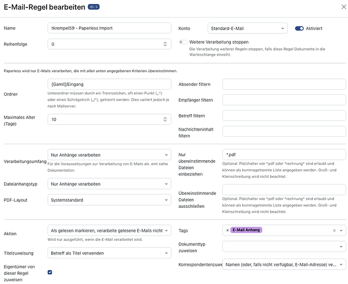This screenshot has height=284, width=348.
Task: Click the E-Mail-Regel bearbeiten heading
Action: (44, 7)
